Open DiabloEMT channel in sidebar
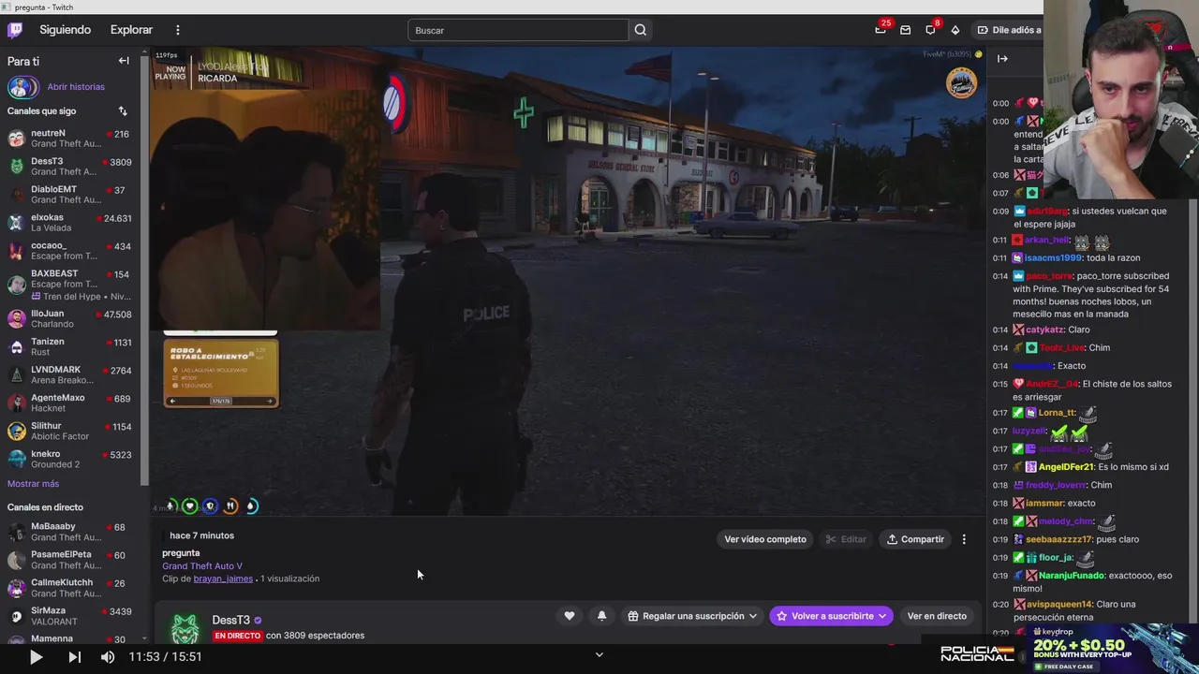The image size is (1199, 674). [x=68, y=195]
